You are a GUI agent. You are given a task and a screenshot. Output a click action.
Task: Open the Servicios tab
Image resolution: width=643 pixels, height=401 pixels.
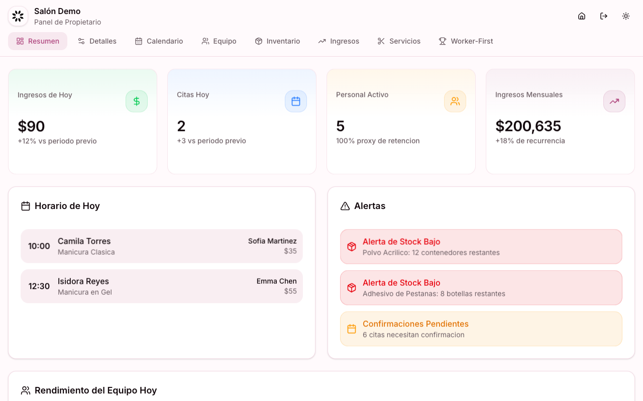coord(399,41)
